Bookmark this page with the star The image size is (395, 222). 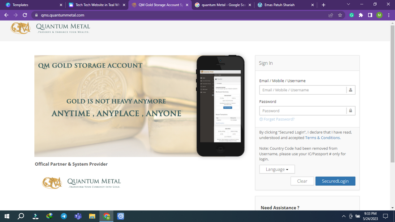coord(340,15)
